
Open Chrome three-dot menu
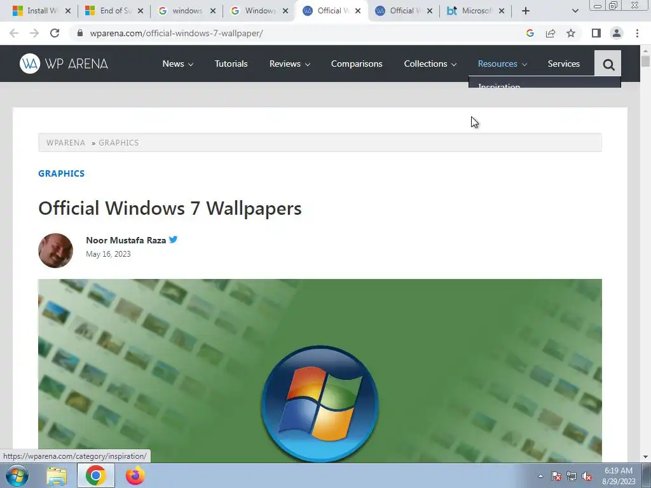tap(637, 33)
